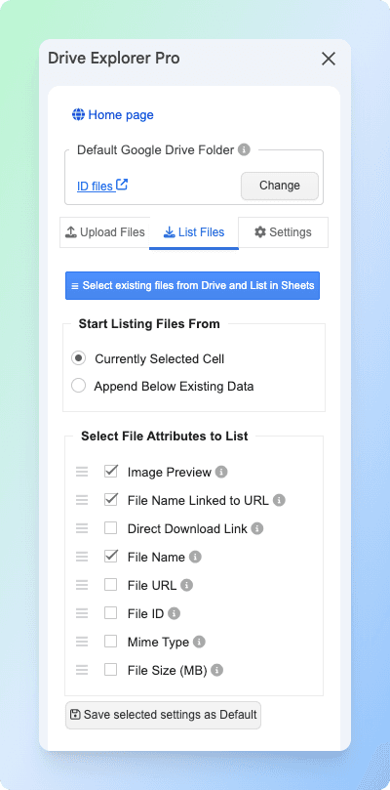Image resolution: width=390 pixels, height=790 pixels.
Task: Click drag handle of File ID row
Action: coord(82,613)
